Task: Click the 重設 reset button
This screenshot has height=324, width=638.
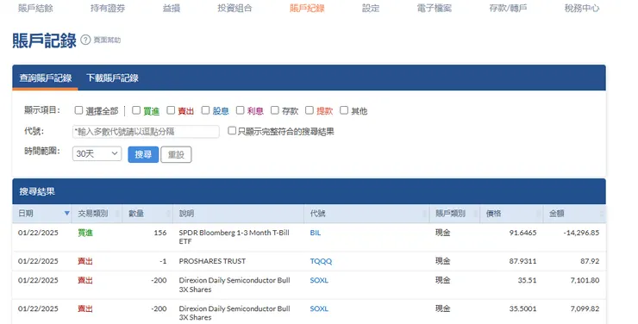Action: (176, 154)
